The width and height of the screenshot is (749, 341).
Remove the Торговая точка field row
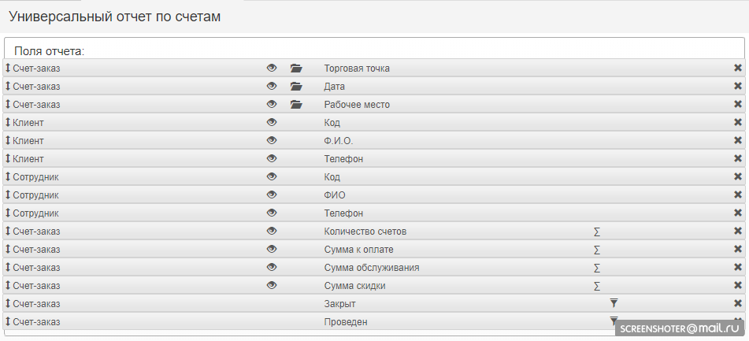click(x=738, y=69)
